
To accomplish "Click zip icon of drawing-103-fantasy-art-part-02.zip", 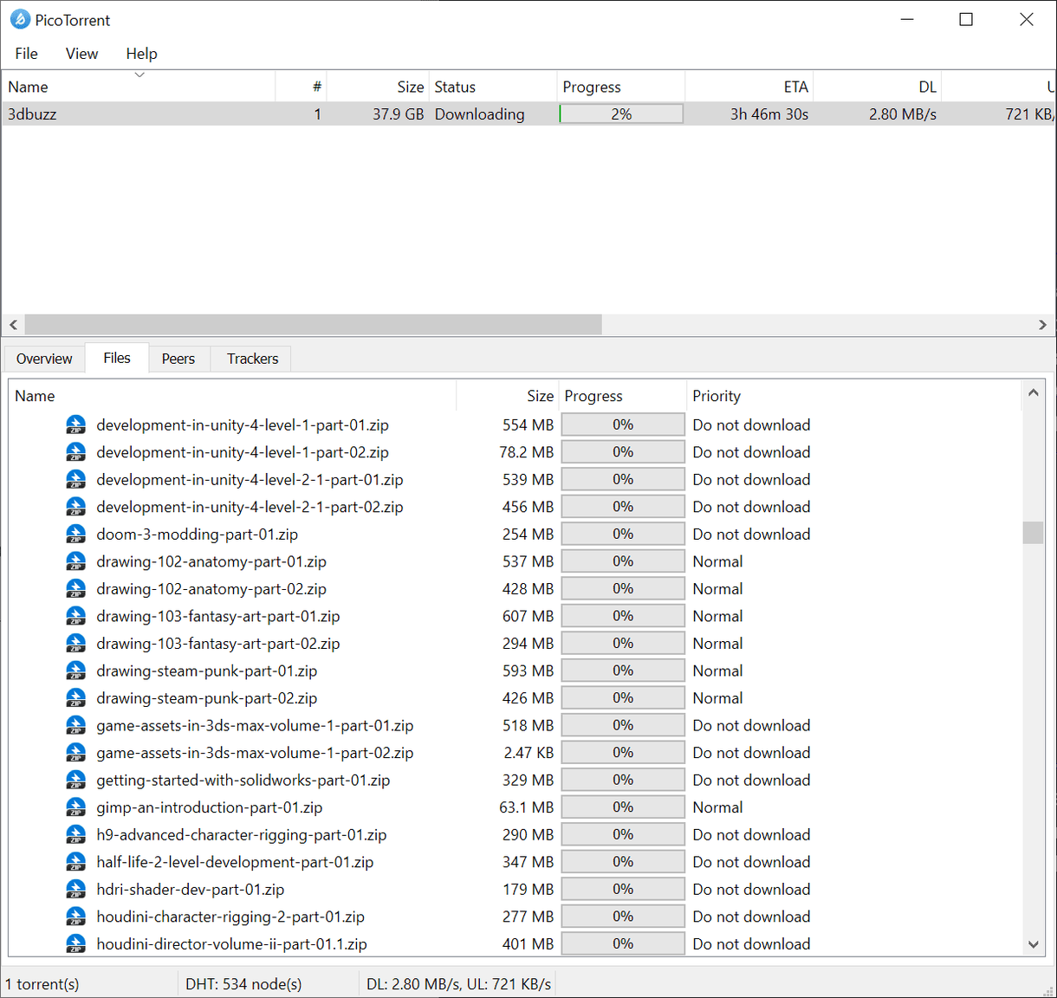I will point(76,643).
